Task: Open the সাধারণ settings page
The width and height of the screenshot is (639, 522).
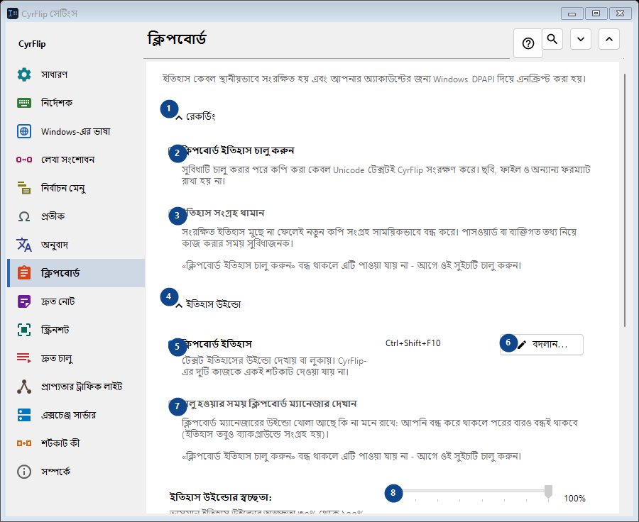Action: pyautogui.click(x=76, y=74)
